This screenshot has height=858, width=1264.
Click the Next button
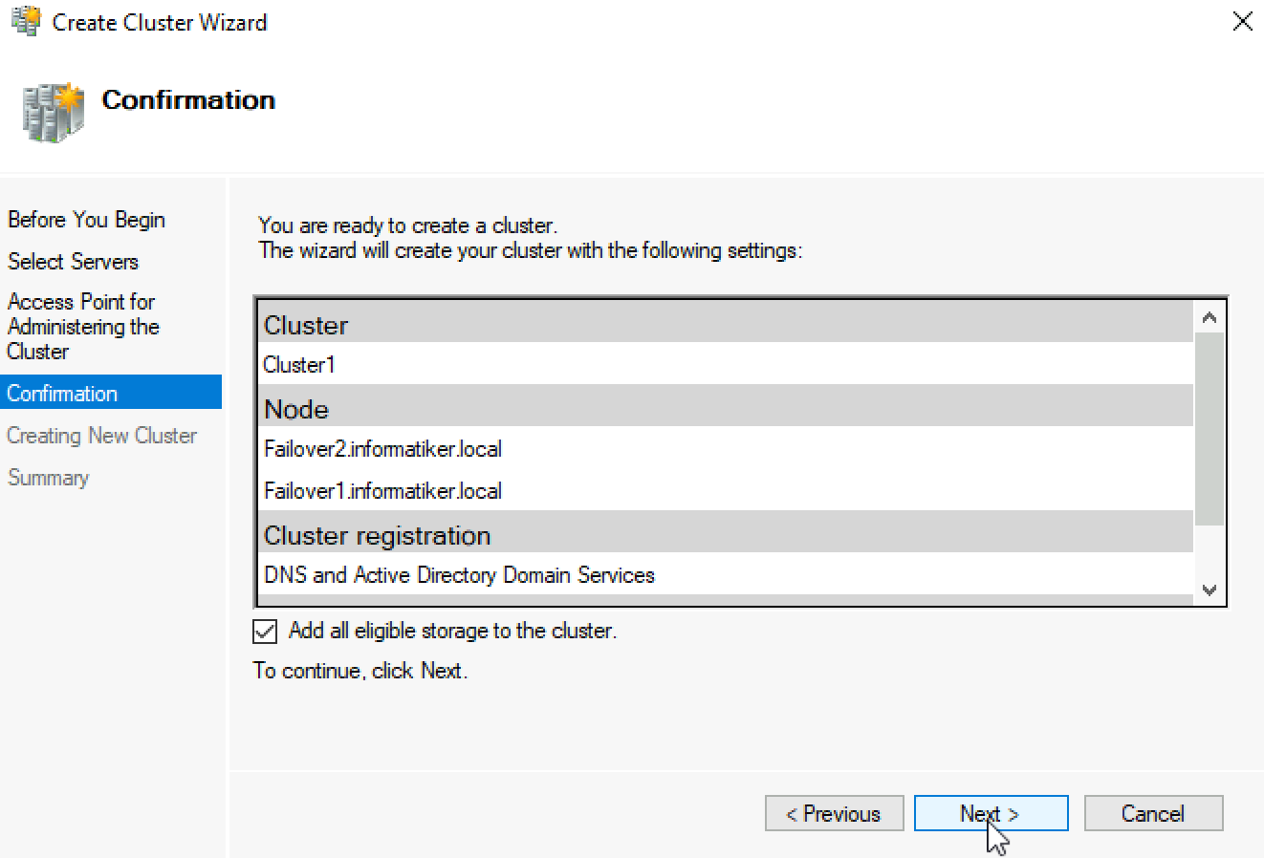click(991, 813)
